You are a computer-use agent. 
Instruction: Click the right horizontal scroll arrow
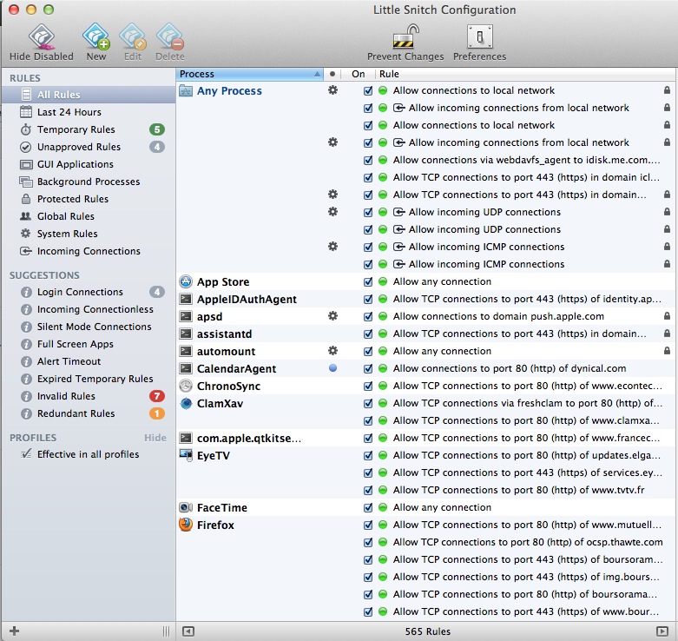coord(662,631)
